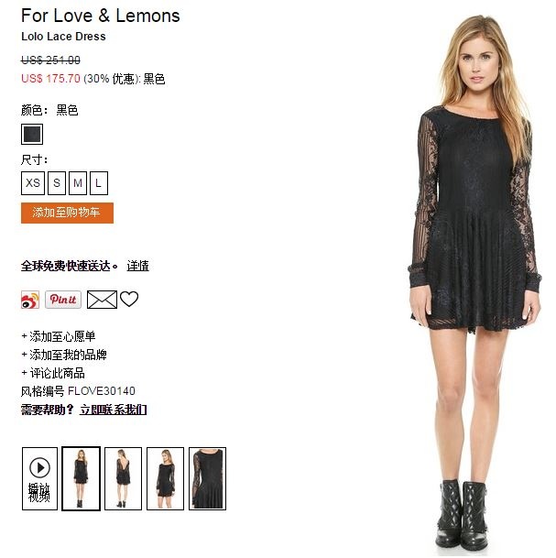
Task: Click the heart favorite icon
Action: click(129, 299)
